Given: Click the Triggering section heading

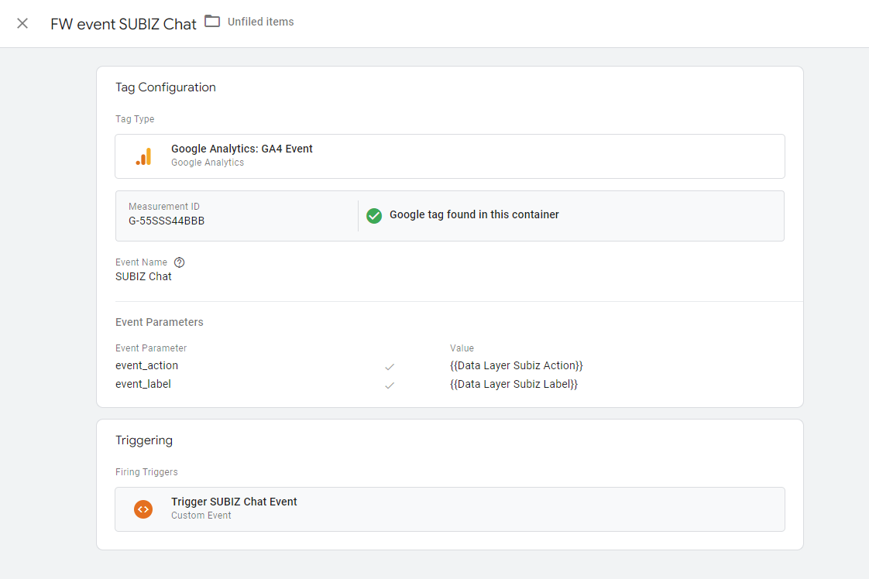Looking at the screenshot, I should click(x=144, y=440).
